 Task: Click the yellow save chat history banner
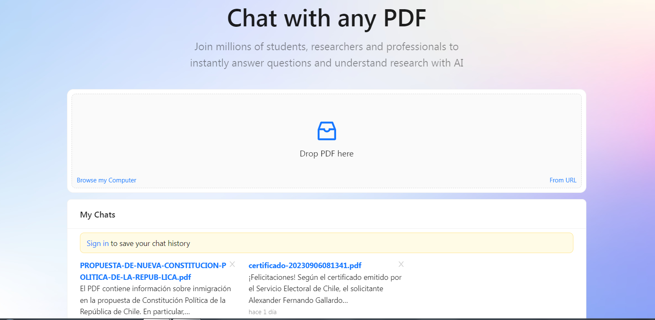(x=326, y=243)
